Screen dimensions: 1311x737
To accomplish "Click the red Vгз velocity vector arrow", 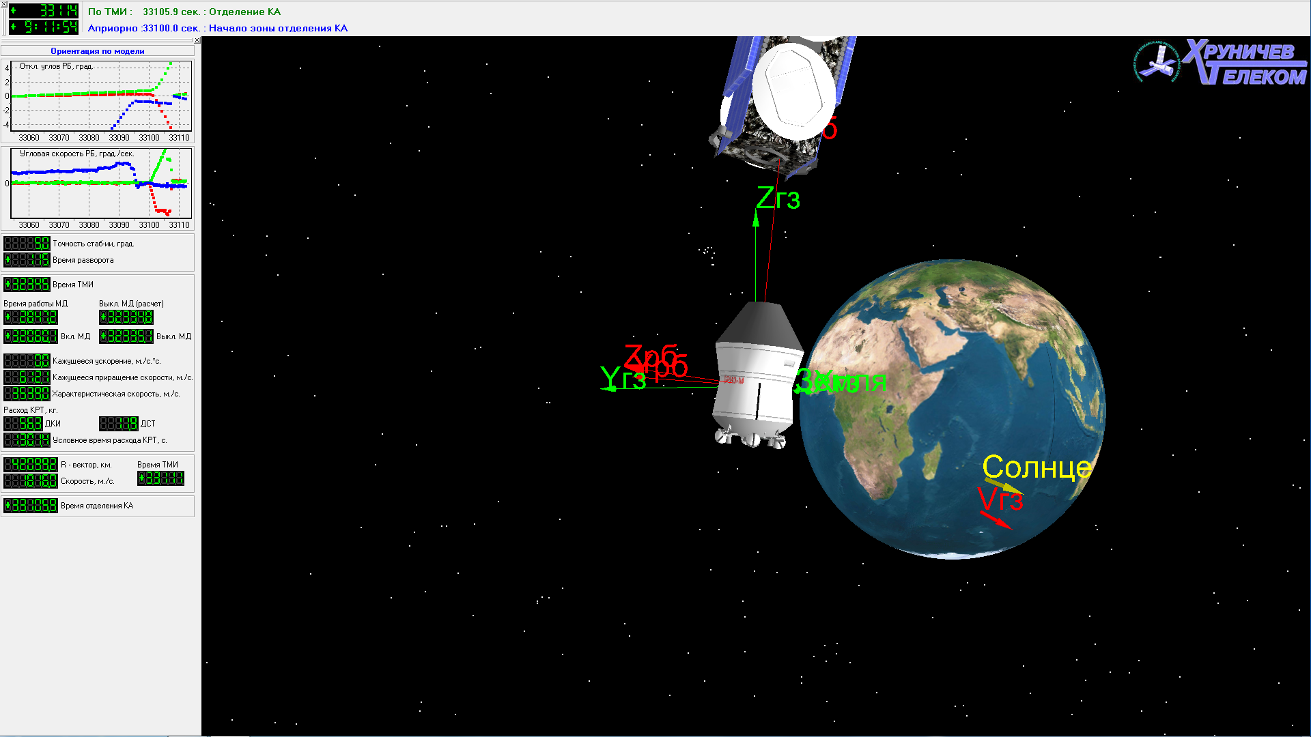I will pyautogui.click(x=996, y=519).
